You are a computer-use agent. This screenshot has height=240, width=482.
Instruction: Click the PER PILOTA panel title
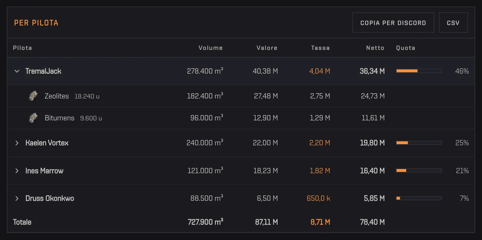pyautogui.click(x=36, y=23)
